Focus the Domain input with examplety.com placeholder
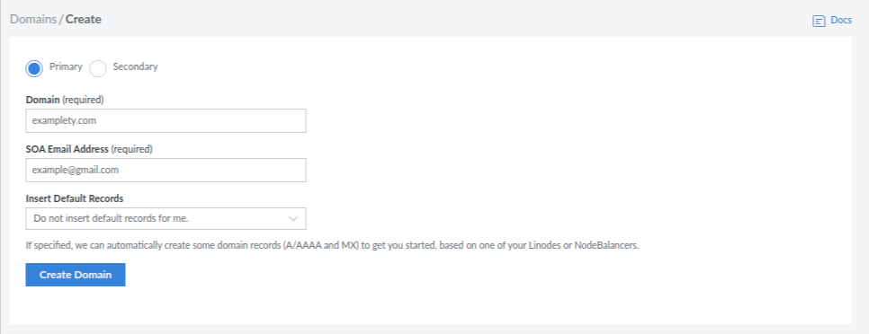This screenshot has width=869, height=334. 166,120
